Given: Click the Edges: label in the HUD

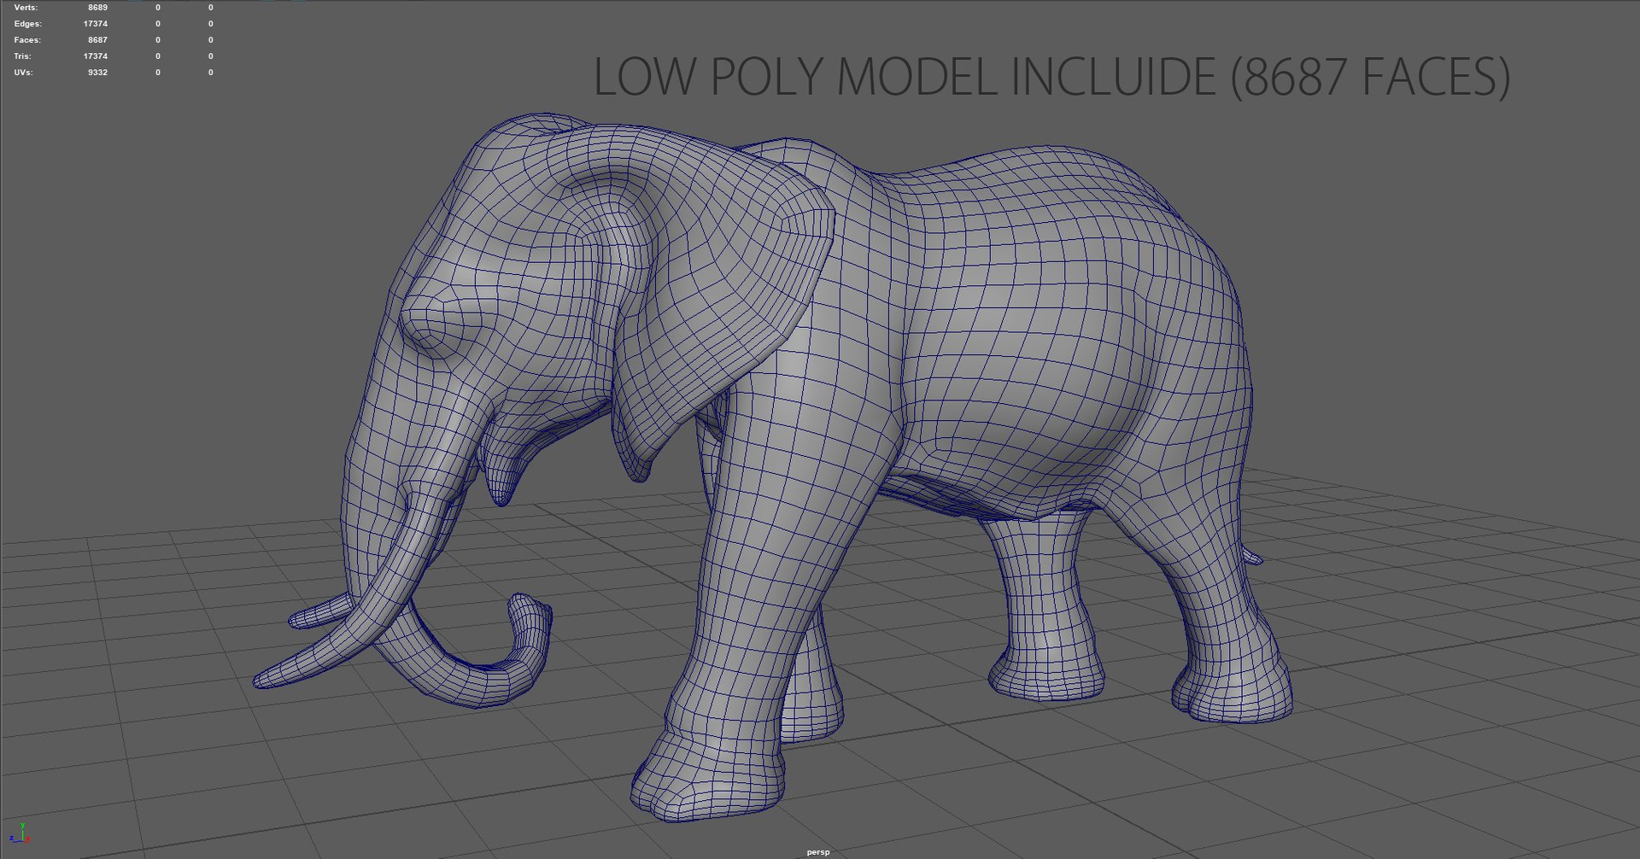Looking at the screenshot, I should click(27, 24).
